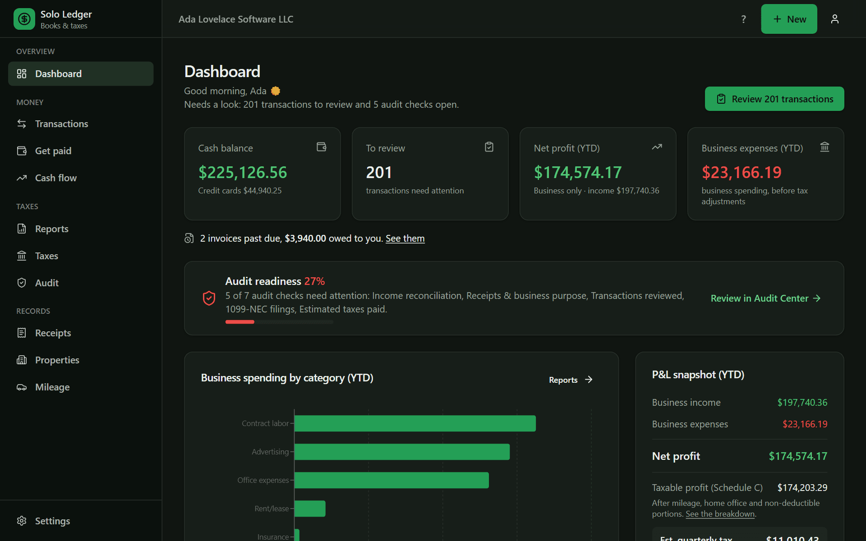Click the green New button
The width and height of the screenshot is (866, 541).
(x=789, y=19)
